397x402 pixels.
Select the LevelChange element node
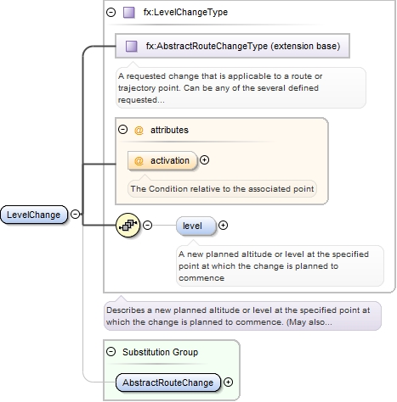coord(34,215)
